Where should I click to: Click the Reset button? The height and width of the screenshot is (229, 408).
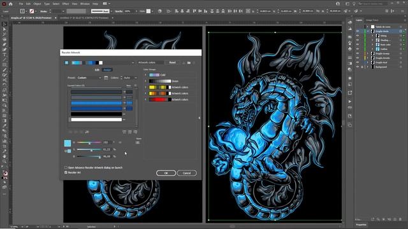point(172,62)
